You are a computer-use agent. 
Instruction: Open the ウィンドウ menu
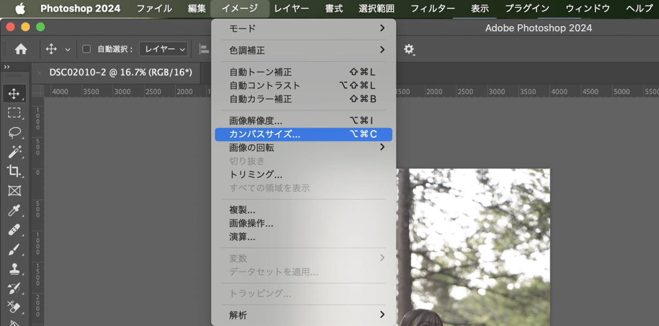(x=588, y=8)
